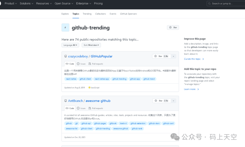Open Pull requests for awesome-github
Viewport: 245px width, 147px height.
tap(96, 108)
